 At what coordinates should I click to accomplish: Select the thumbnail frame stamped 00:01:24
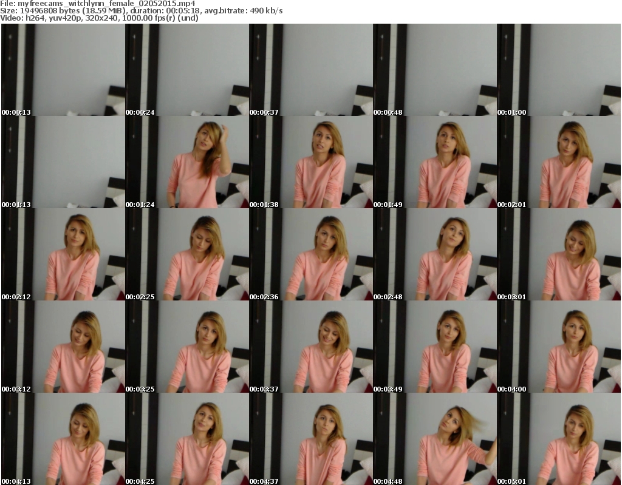(187, 162)
